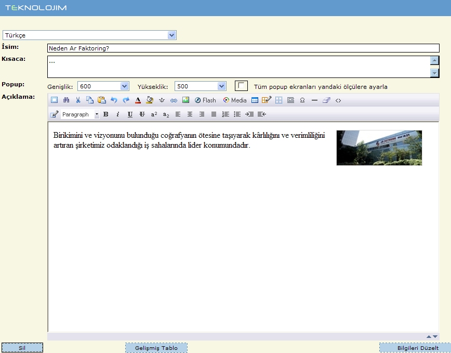
Task: Toggle bulleted list
Action: click(x=237, y=114)
